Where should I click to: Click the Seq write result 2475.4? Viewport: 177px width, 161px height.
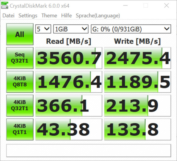coord(138,58)
